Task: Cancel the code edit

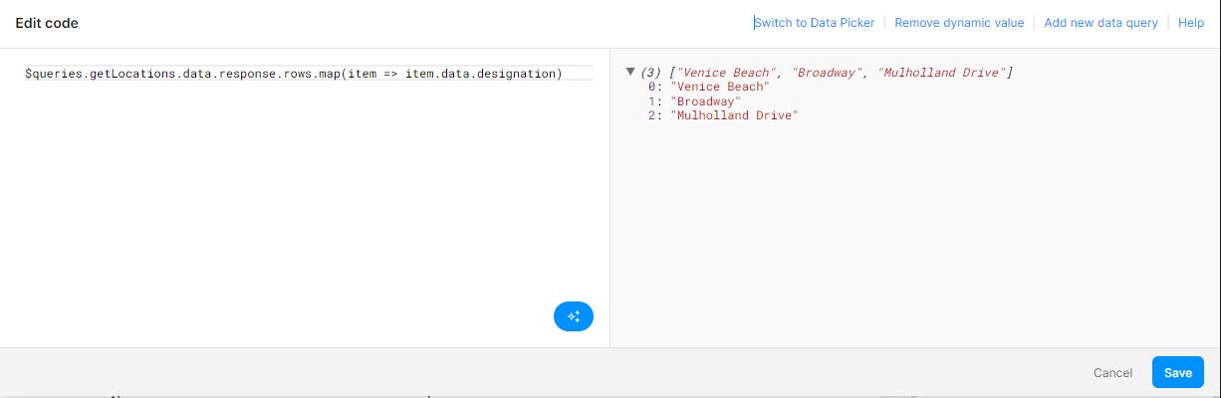Action: pos(1112,373)
